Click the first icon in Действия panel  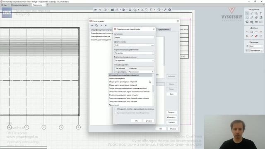click(247, 32)
